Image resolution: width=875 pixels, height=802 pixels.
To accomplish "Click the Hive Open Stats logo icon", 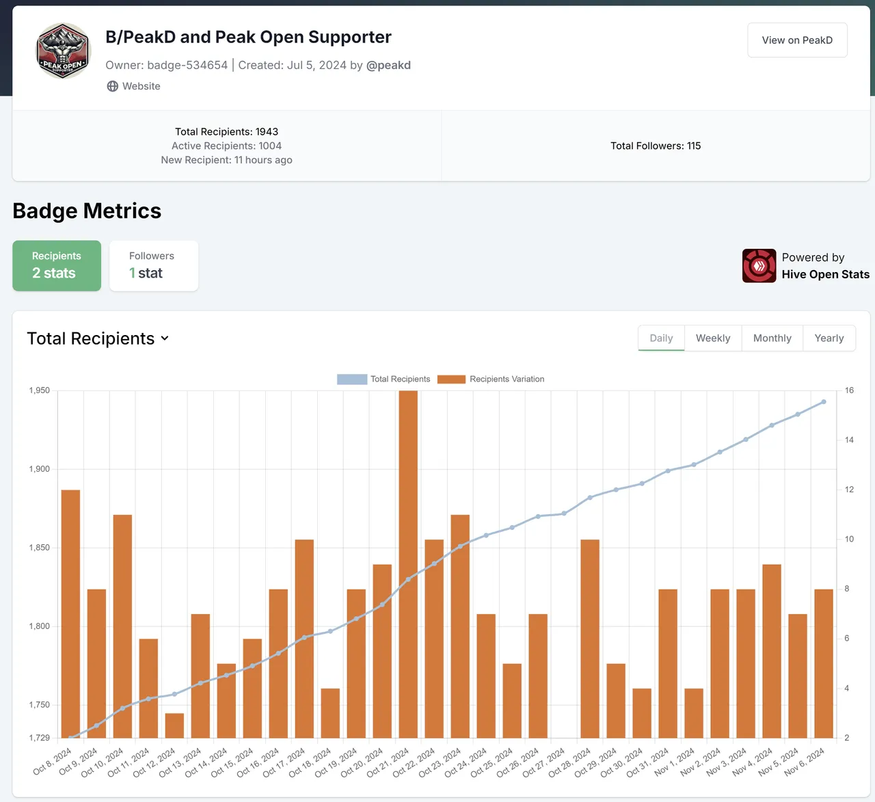I will point(759,266).
